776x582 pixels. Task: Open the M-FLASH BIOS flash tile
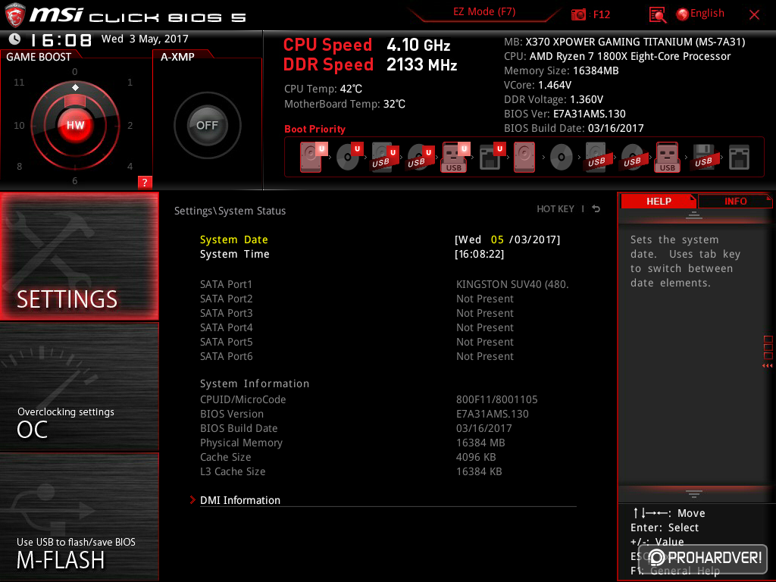[x=80, y=516]
